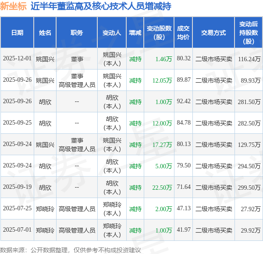Click average price 84.78
263x254 pixels.
pyautogui.click(x=184, y=123)
